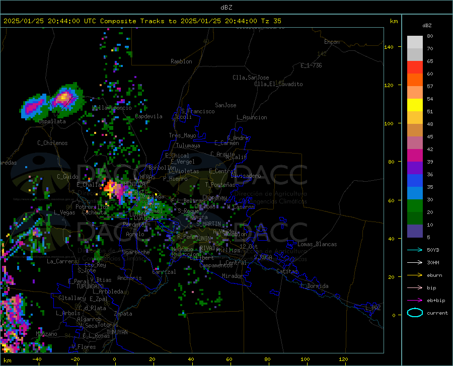
Task: Click the Lomas_Blancas label
Action: click(317, 244)
